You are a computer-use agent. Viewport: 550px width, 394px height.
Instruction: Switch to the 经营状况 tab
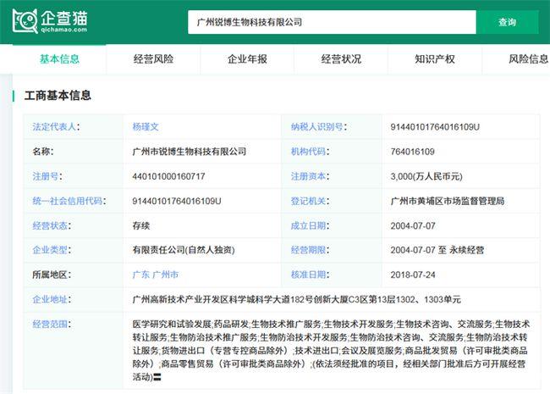pos(341,59)
